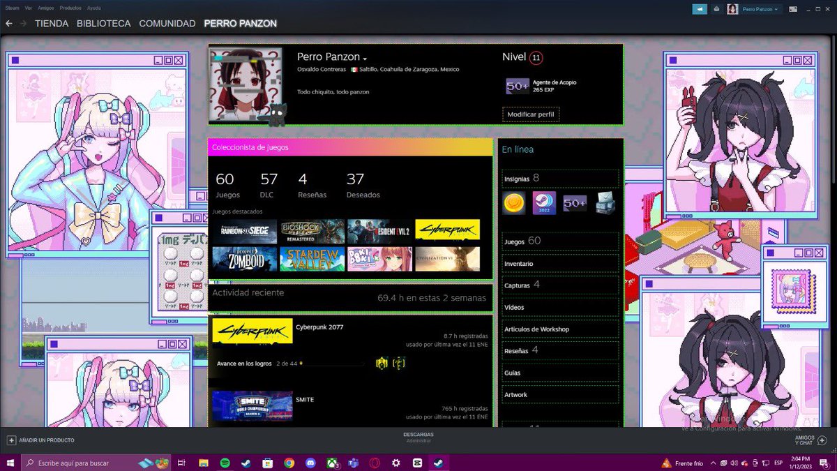
Task: Click the Cyberpunk achievements progress bar
Action: tap(333, 364)
